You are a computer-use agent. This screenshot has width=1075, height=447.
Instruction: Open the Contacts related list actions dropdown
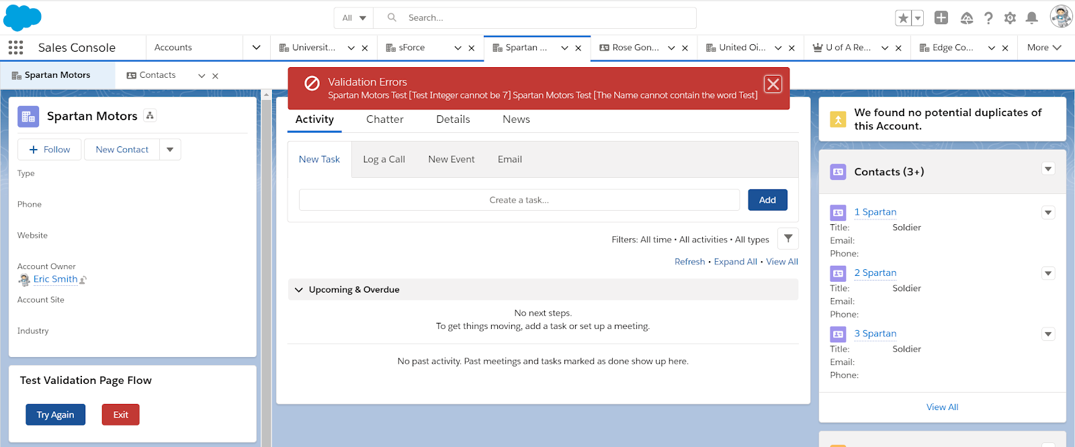(1048, 169)
